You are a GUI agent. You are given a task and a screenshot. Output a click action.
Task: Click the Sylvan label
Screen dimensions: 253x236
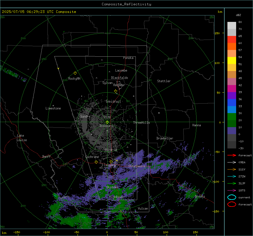(107, 83)
